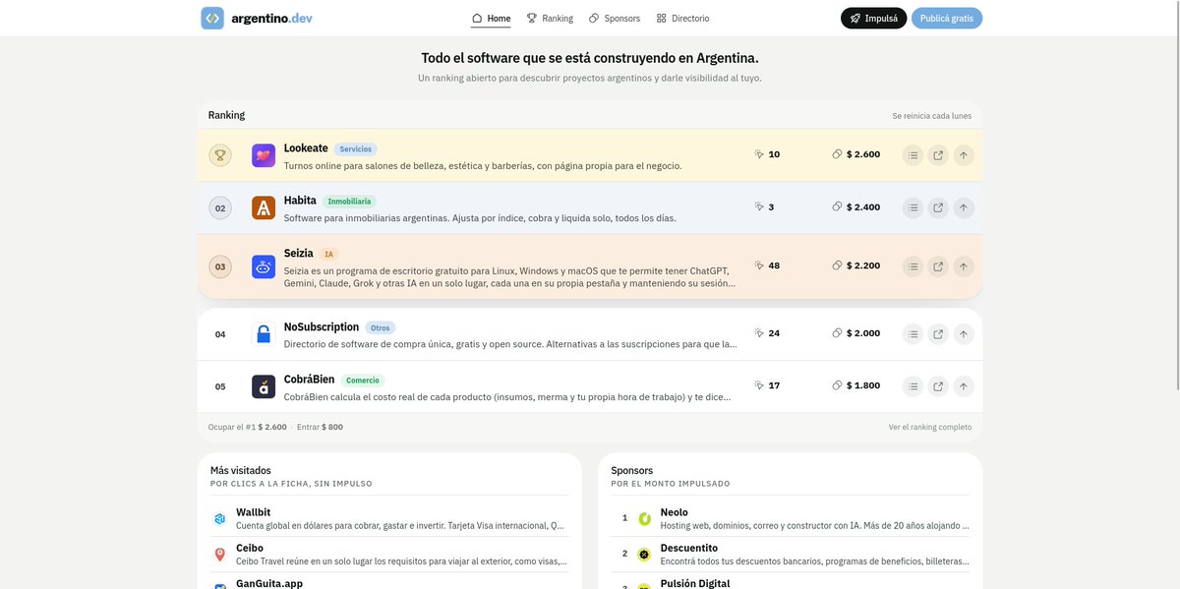Click the Otros tag next to NoSubscription
The width and height of the screenshot is (1180, 589).
click(381, 327)
